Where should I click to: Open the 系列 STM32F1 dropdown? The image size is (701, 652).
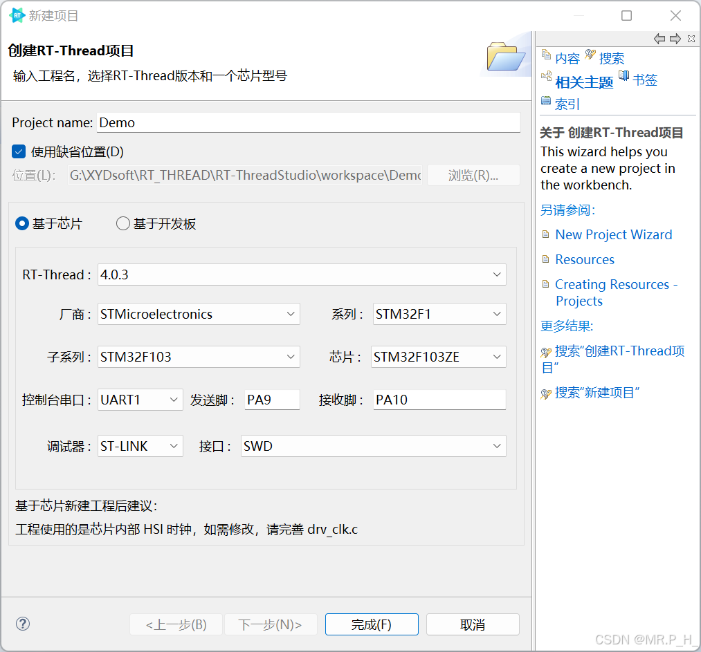tap(439, 314)
